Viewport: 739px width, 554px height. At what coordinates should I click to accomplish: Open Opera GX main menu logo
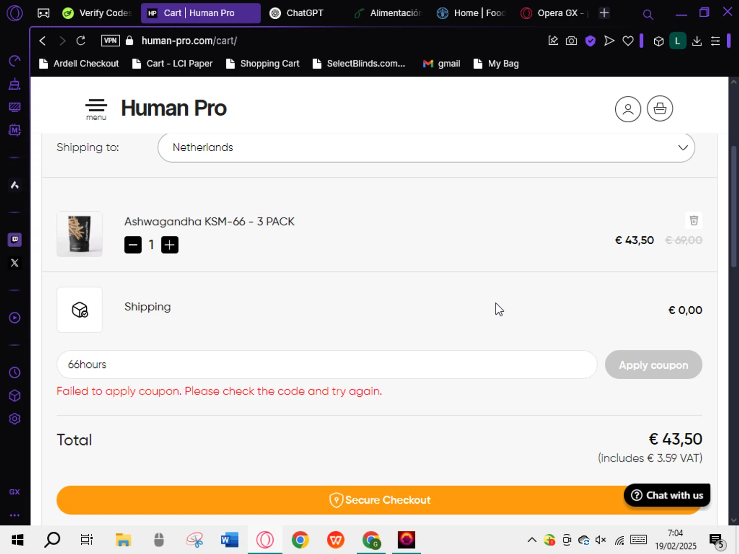pyautogui.click(x=14, y=13)
